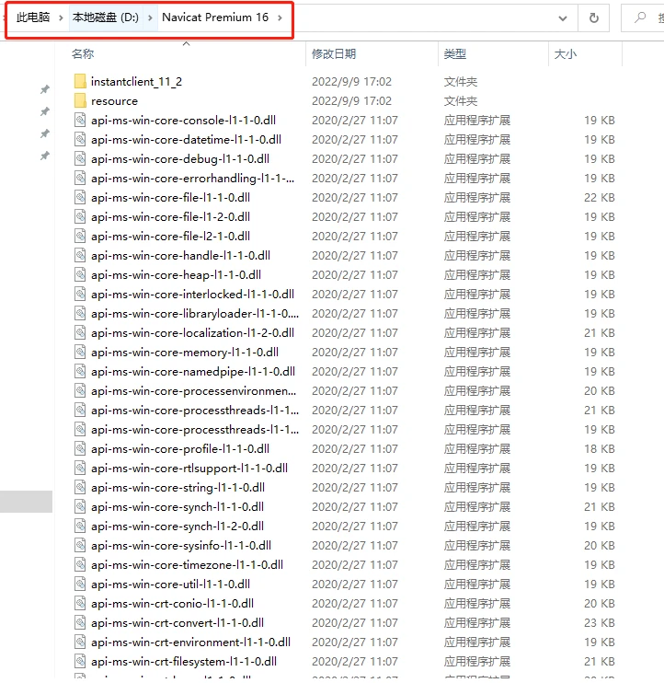Click 文件夹 type of resource folder

461,100
